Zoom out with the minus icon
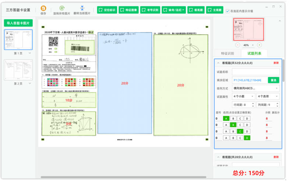 click(237, 45)
